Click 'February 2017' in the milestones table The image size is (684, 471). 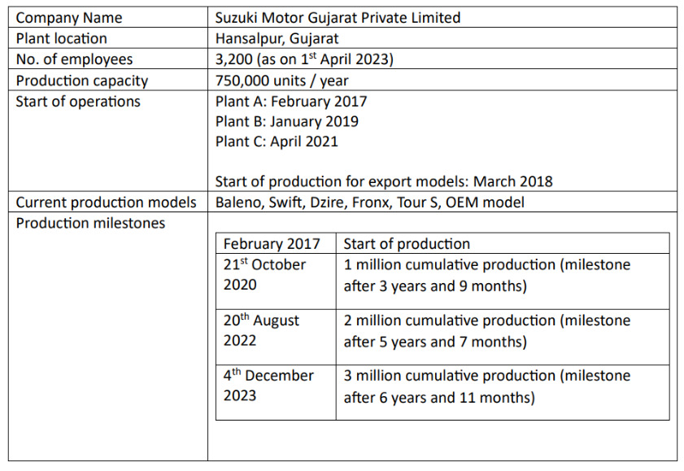pos(272,244)
